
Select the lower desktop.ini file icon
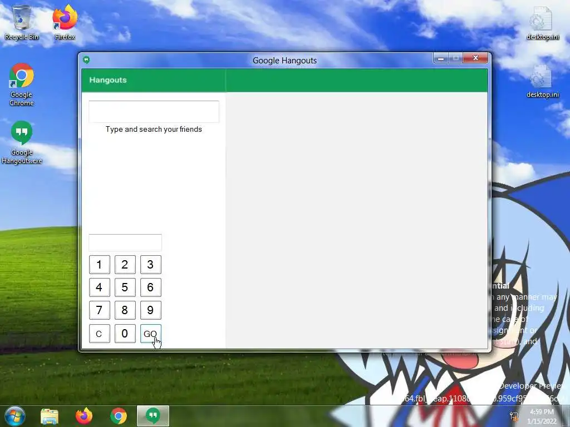542,81
